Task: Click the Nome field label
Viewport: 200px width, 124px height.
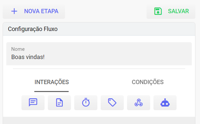Action: pyautogui.click(x=18, y=49)
